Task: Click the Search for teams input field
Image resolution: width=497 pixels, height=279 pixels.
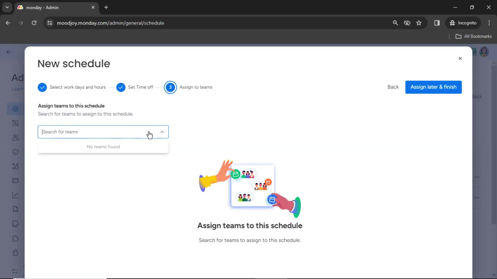Action: point(103,131)
